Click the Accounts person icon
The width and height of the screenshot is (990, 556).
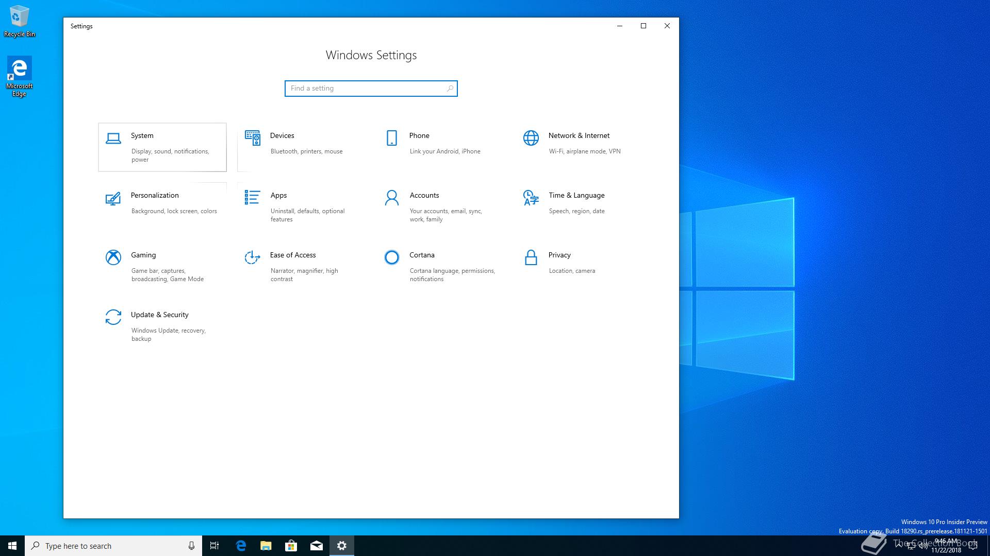pyautogui.click(x=392, y=198)
